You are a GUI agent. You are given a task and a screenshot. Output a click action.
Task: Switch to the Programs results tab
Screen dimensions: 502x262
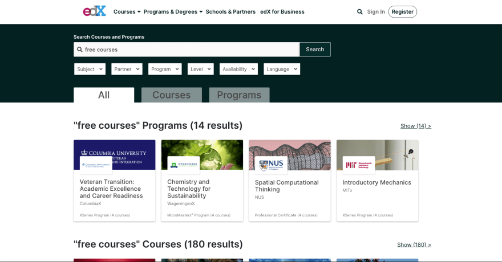[x=239, y=95]
